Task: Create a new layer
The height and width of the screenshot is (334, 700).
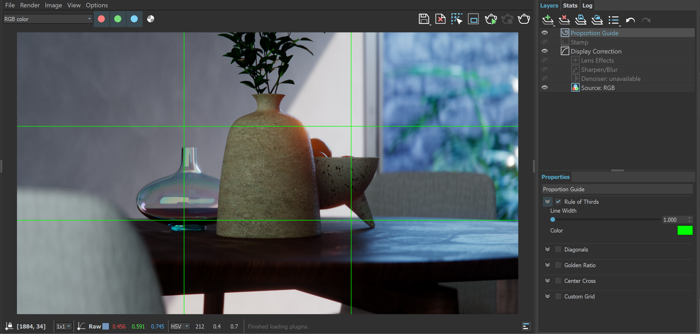Action: coord(548,20)
